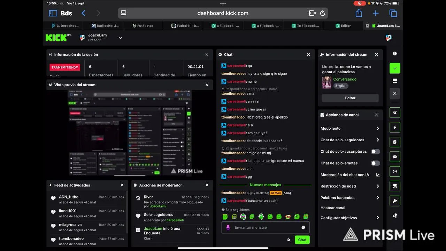
Task: Toggle Chat de solo-suscriptores switch
Action: click(375, 152)
